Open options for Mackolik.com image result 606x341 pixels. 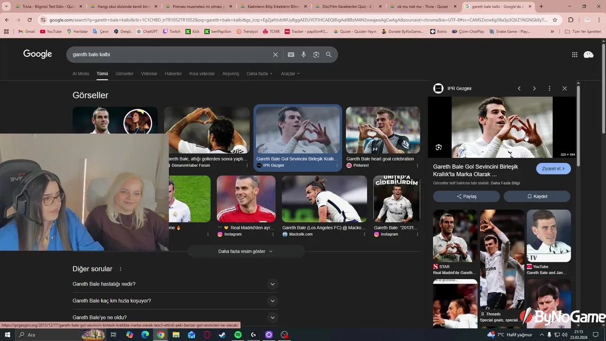[x=365, y=234]
